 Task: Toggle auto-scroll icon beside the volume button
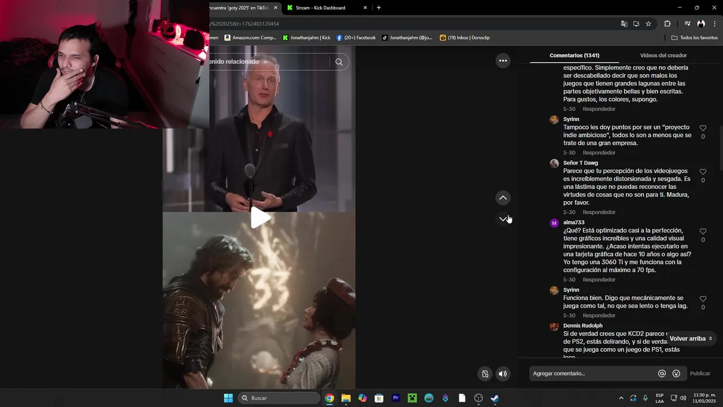(485, 374)
